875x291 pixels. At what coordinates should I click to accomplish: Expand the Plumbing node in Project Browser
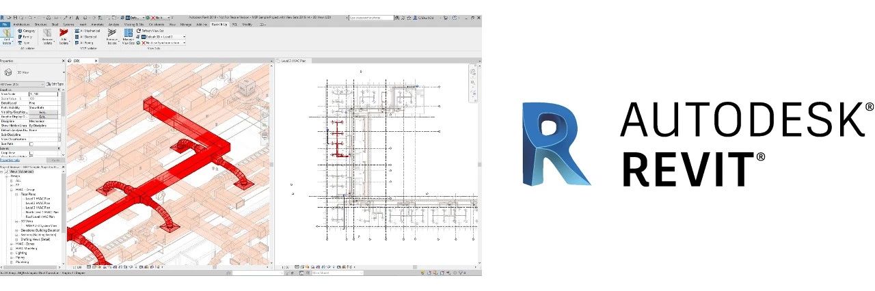[11, 262]
